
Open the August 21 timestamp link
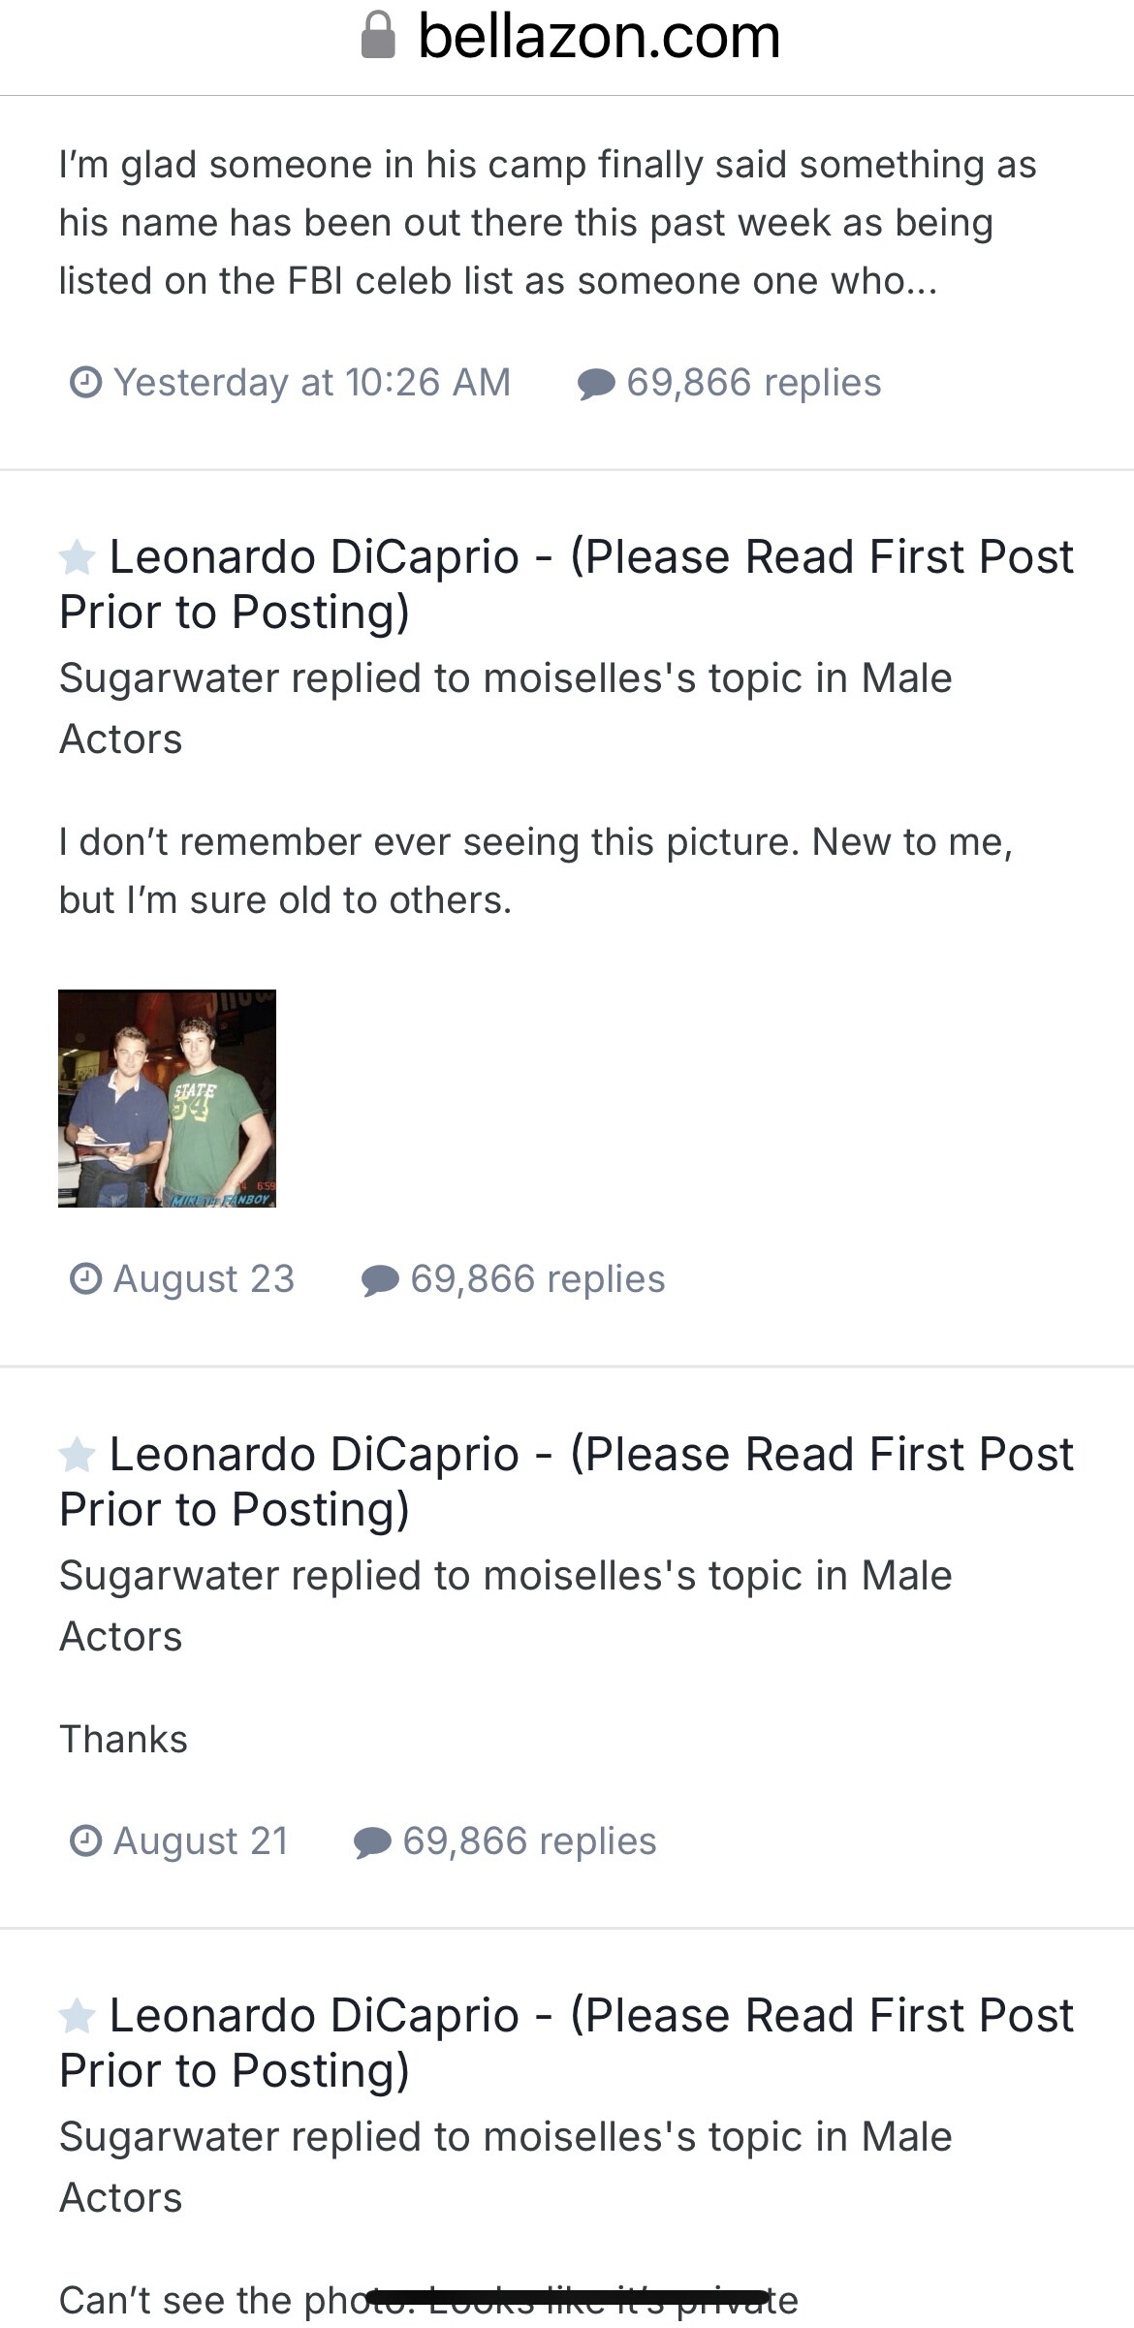point(201,1840)
